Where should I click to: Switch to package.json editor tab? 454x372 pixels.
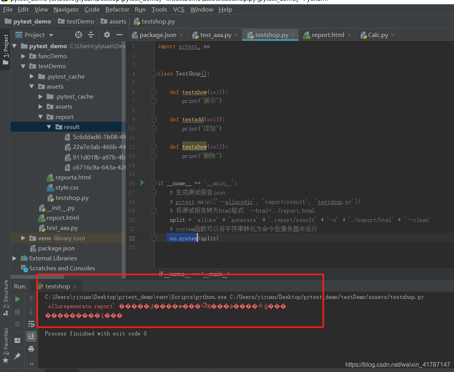pyautogui.click(x=158, y=35)
